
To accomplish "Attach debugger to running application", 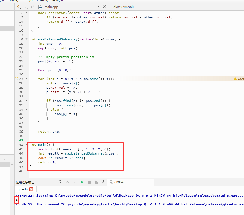I will pyautogui.click(x=96, y=182).
